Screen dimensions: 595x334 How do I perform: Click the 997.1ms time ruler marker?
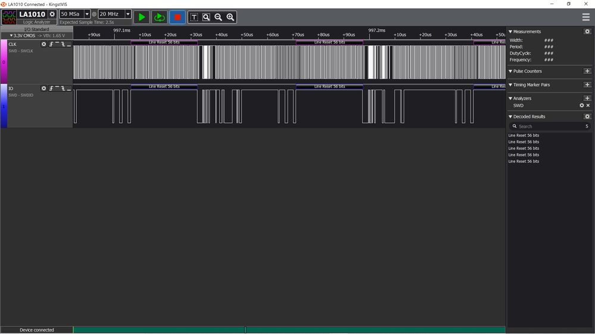pyautogui.click(x=122, y=30)
